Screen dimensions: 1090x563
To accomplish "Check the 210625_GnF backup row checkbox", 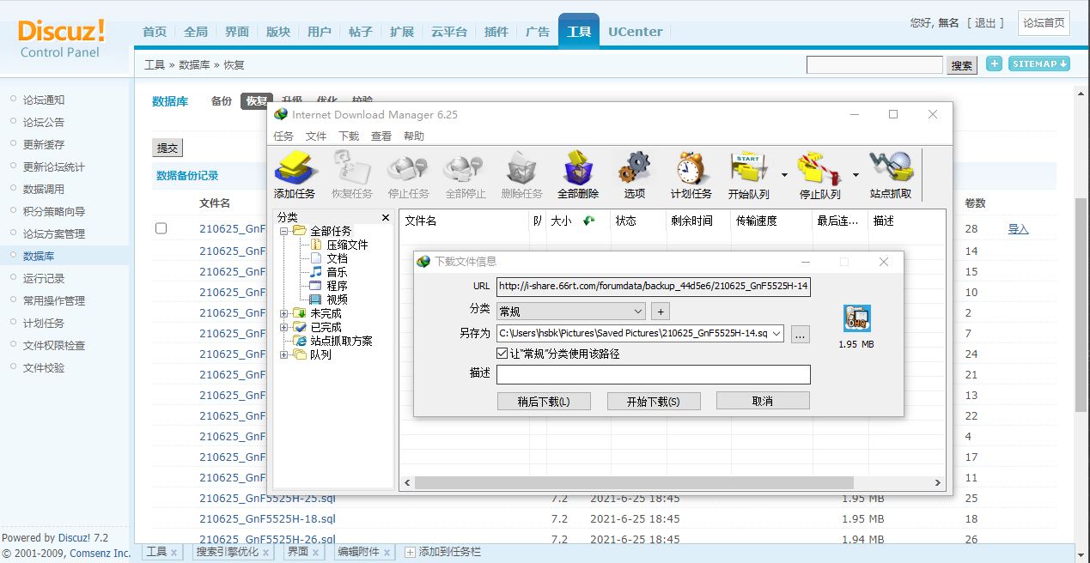I will [161, 228].
